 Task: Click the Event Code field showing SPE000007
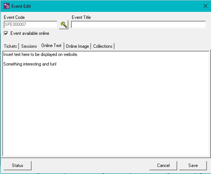coord(30,24)
